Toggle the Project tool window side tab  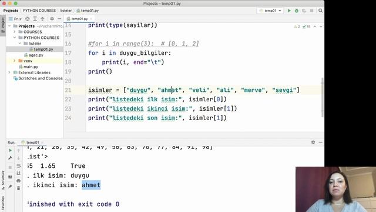(x=3, y=25)
